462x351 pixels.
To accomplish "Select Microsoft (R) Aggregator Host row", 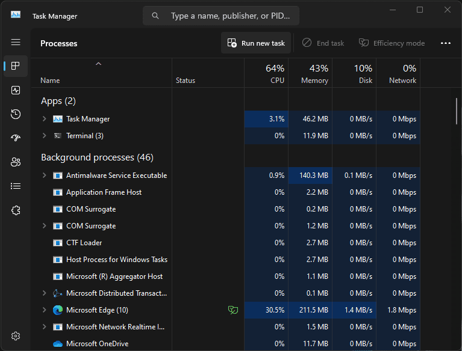I will click(x=225, y=276).
